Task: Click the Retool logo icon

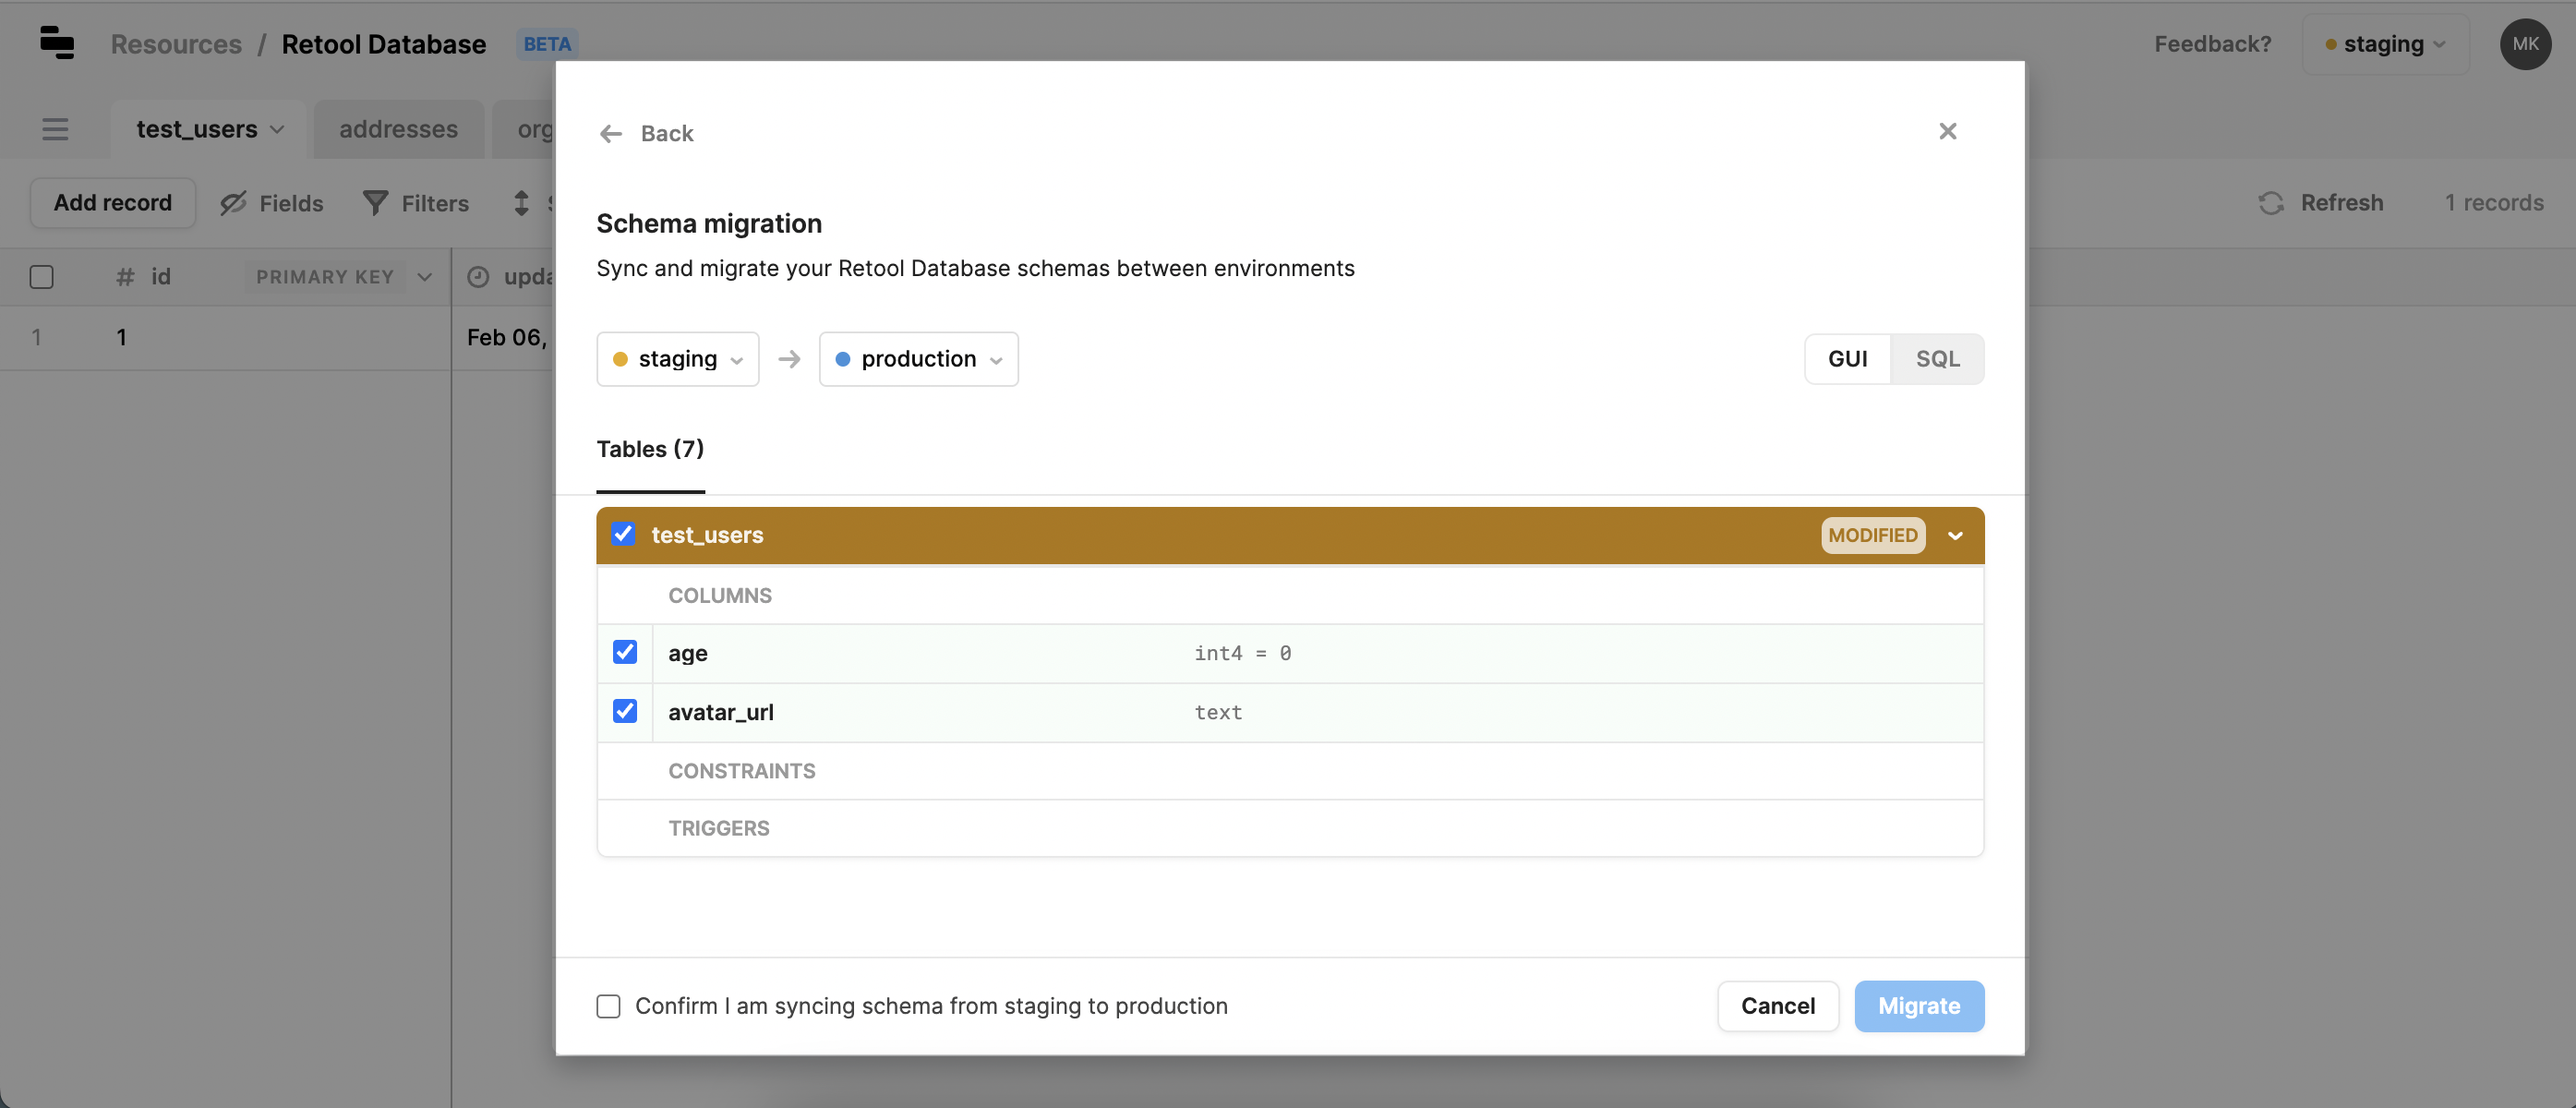Action: (57, 43)
